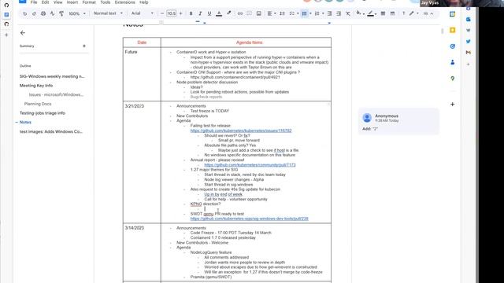Toggle underline formatting
504x283 pixels.
tap(209, 13)
